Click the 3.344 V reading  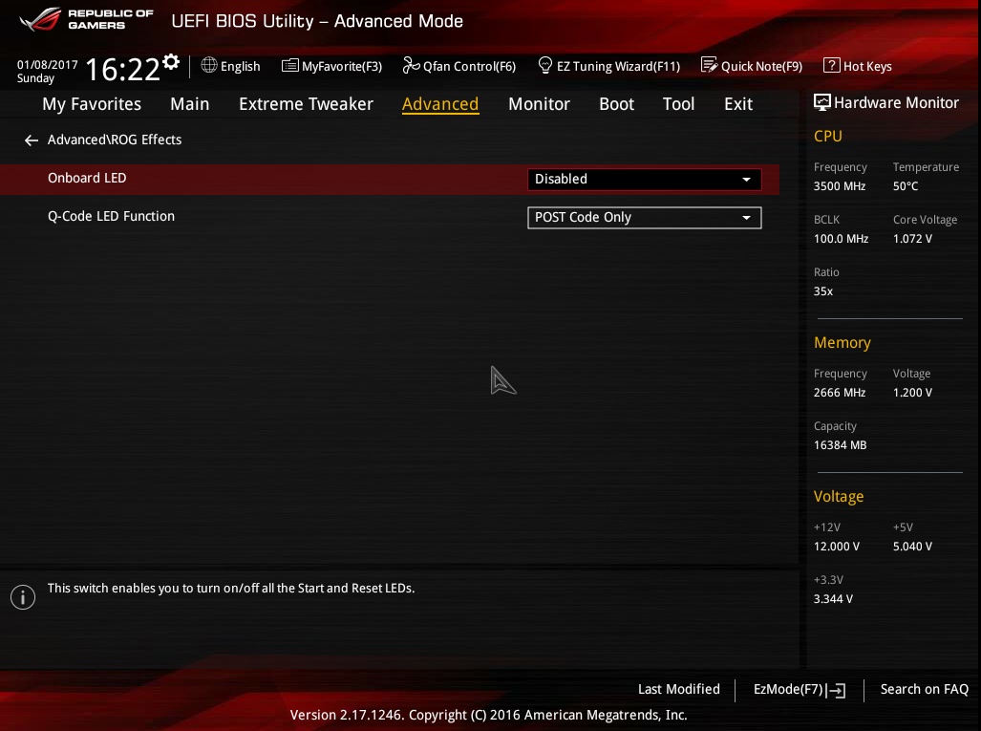click(833, 599)
